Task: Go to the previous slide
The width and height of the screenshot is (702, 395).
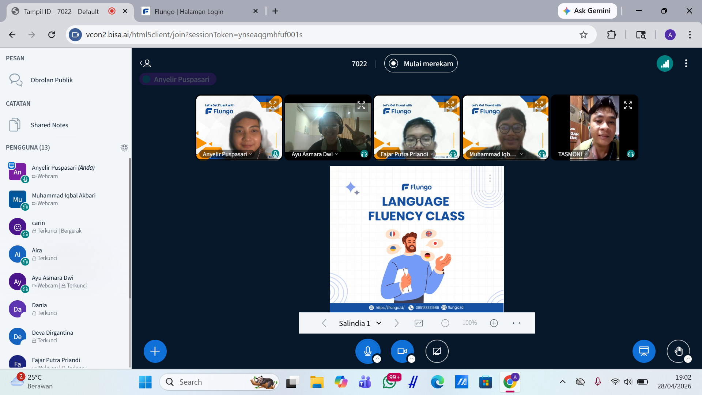Action: pos(324,323)
